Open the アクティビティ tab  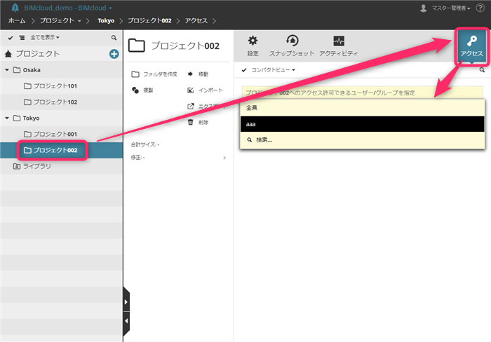click(x=339, y=46)
